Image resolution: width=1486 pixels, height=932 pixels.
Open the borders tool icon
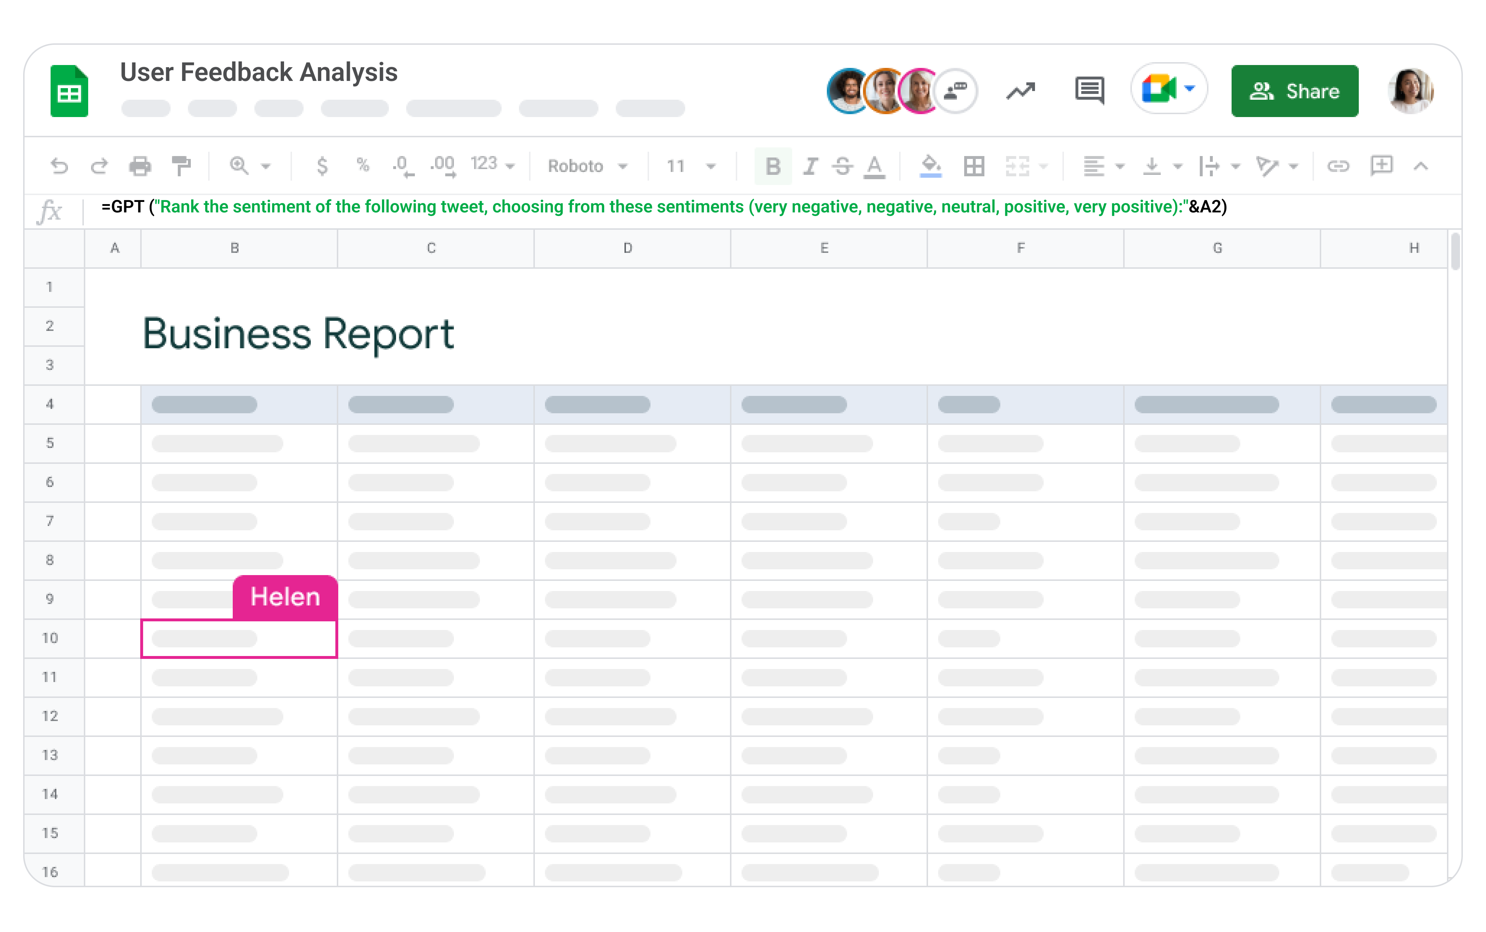pyautogui.click(x=974, y=166)
